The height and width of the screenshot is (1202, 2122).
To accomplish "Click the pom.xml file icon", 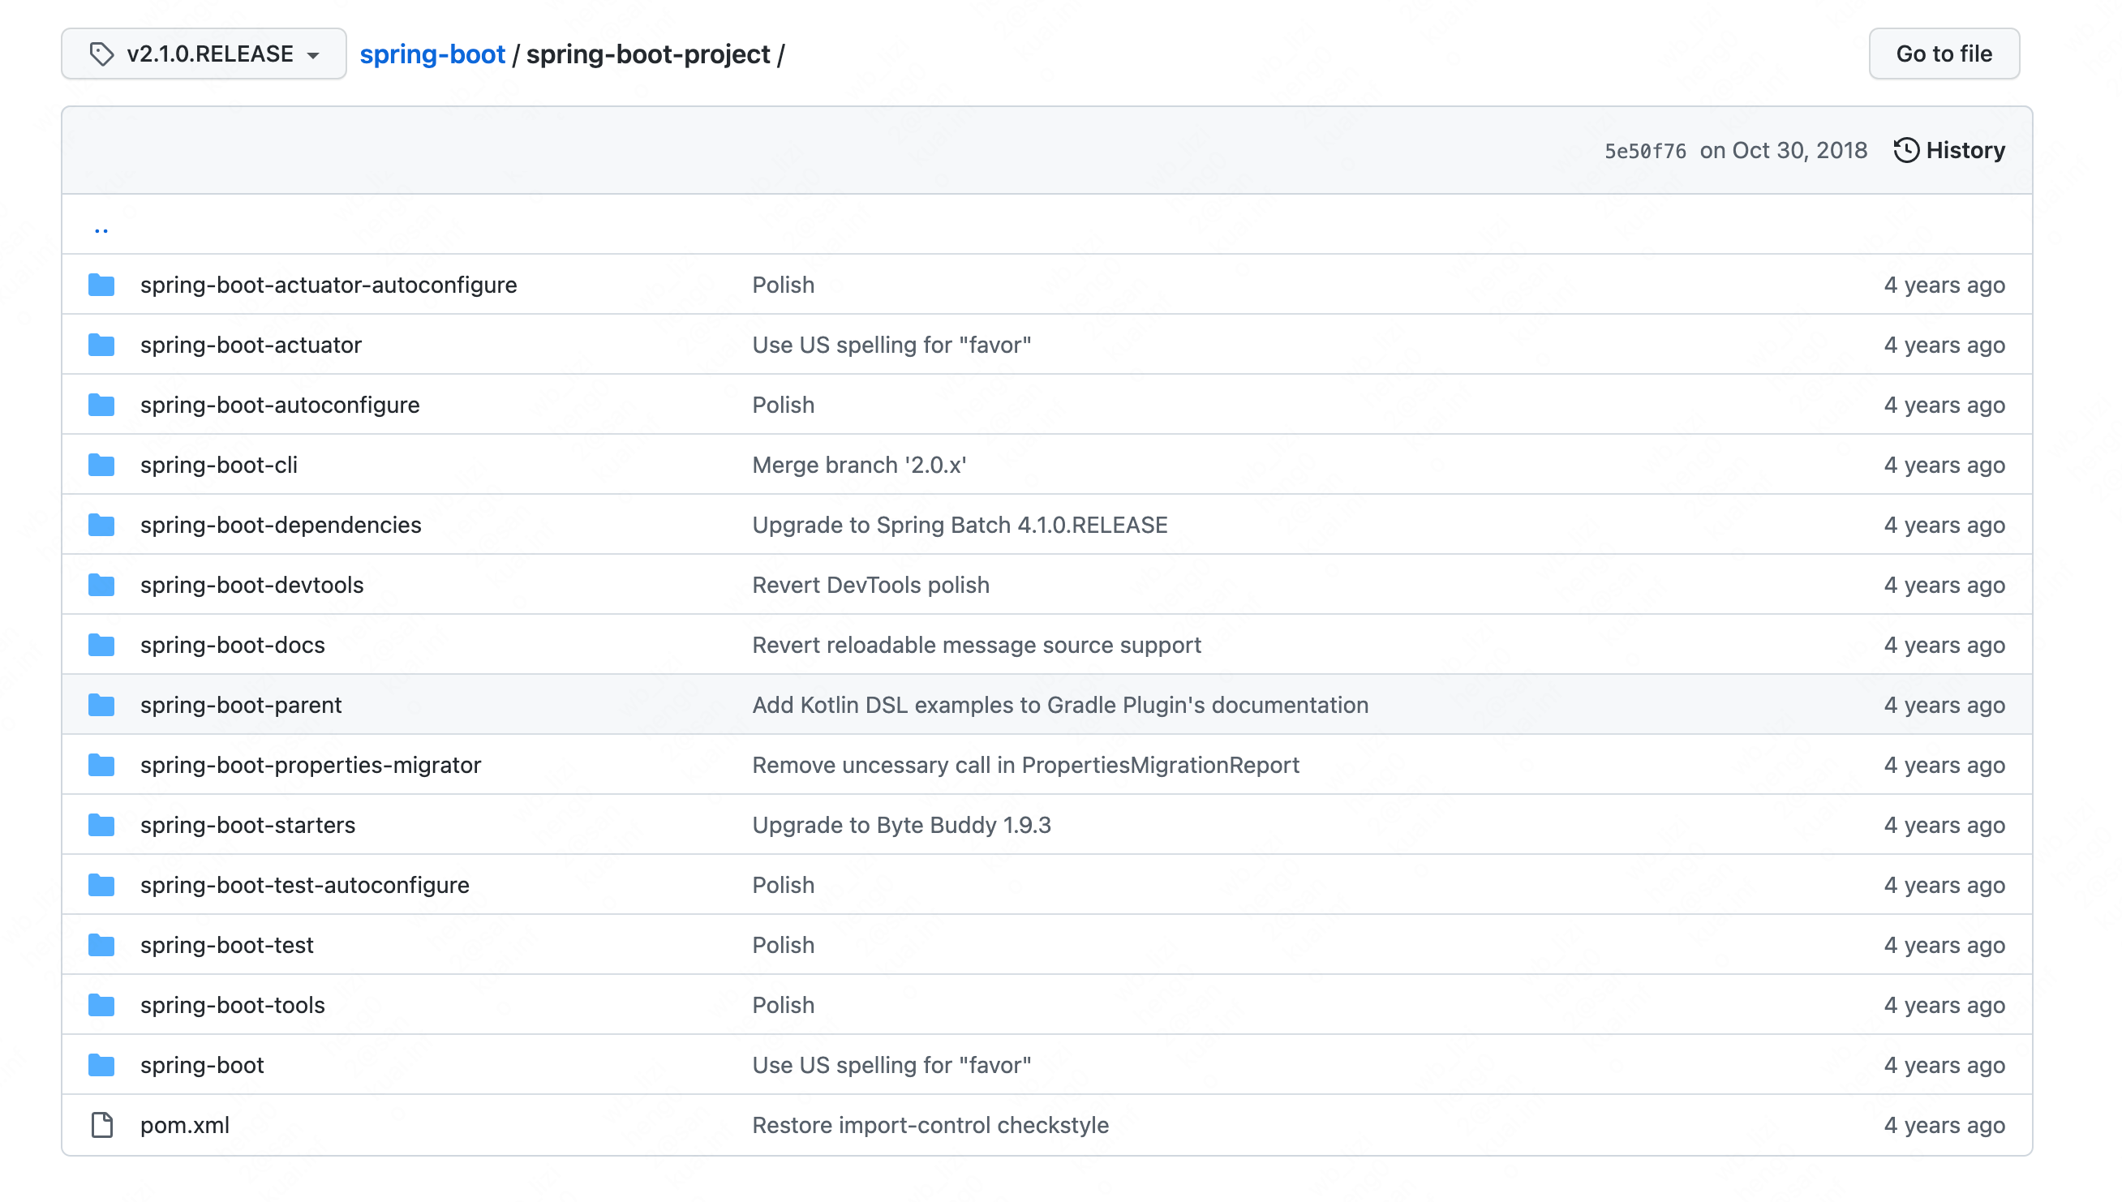I will click(101, 1125).
